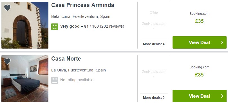
Task: Open Casa Norte bedroom photo thumbnail
Action: [25, 79]
